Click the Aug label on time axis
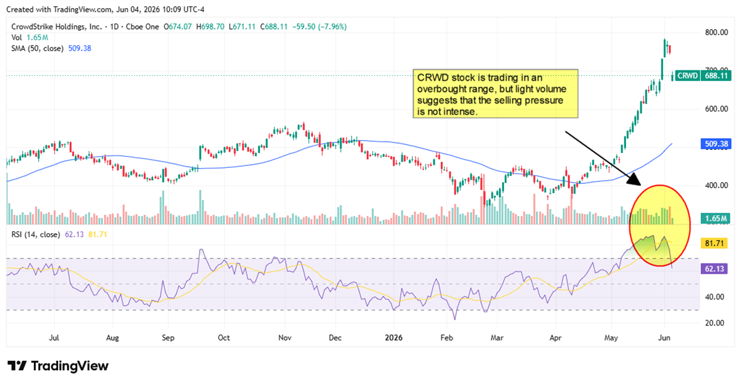This screenshot has width=741, height=385. [111, 337]
